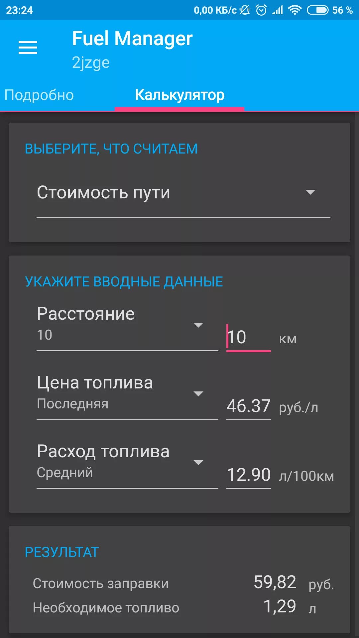Tap the 2jzge vehicle name subtitle
The height and width of the screenshot is (638, 359).
[91, 62]
